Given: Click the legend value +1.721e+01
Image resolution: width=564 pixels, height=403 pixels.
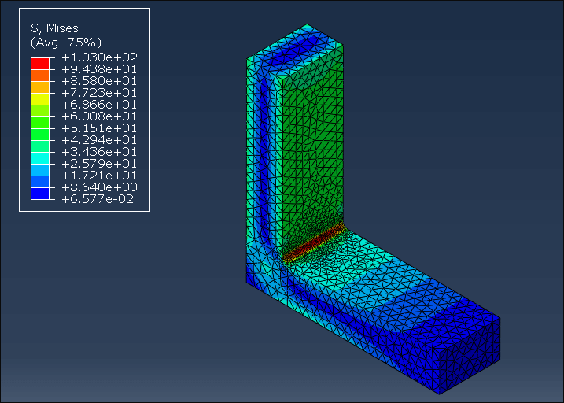Looking at the screenshot, I should [100, 176].
